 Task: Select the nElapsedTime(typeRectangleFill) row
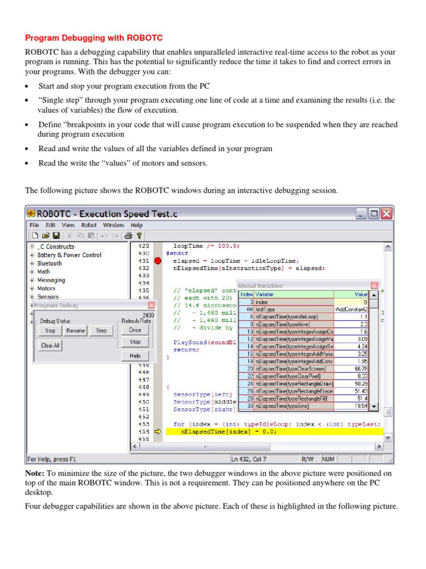click(303, 398)
